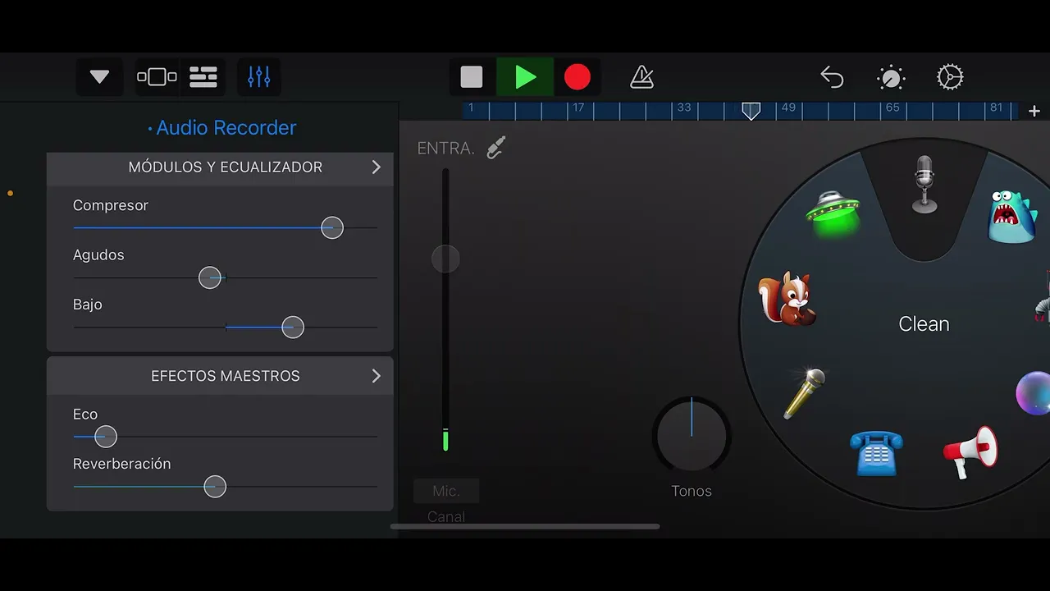Select the megaphone voice preset

pos(971,451)
